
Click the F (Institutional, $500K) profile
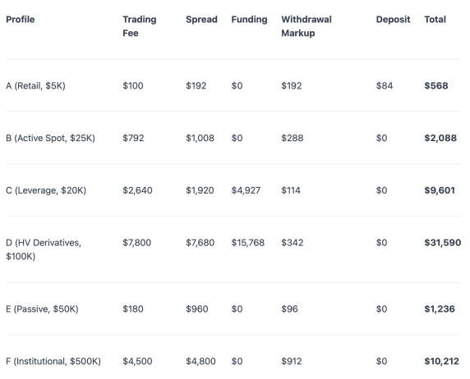53,361
